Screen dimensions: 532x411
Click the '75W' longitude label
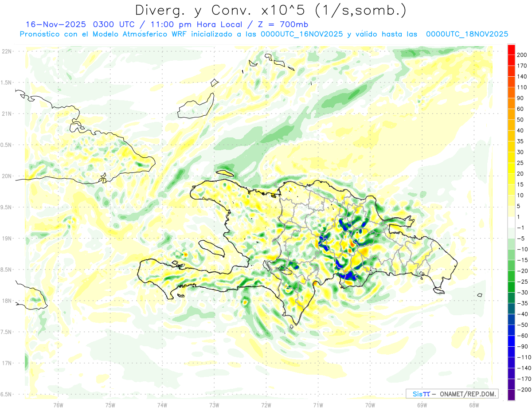(110, 404)
